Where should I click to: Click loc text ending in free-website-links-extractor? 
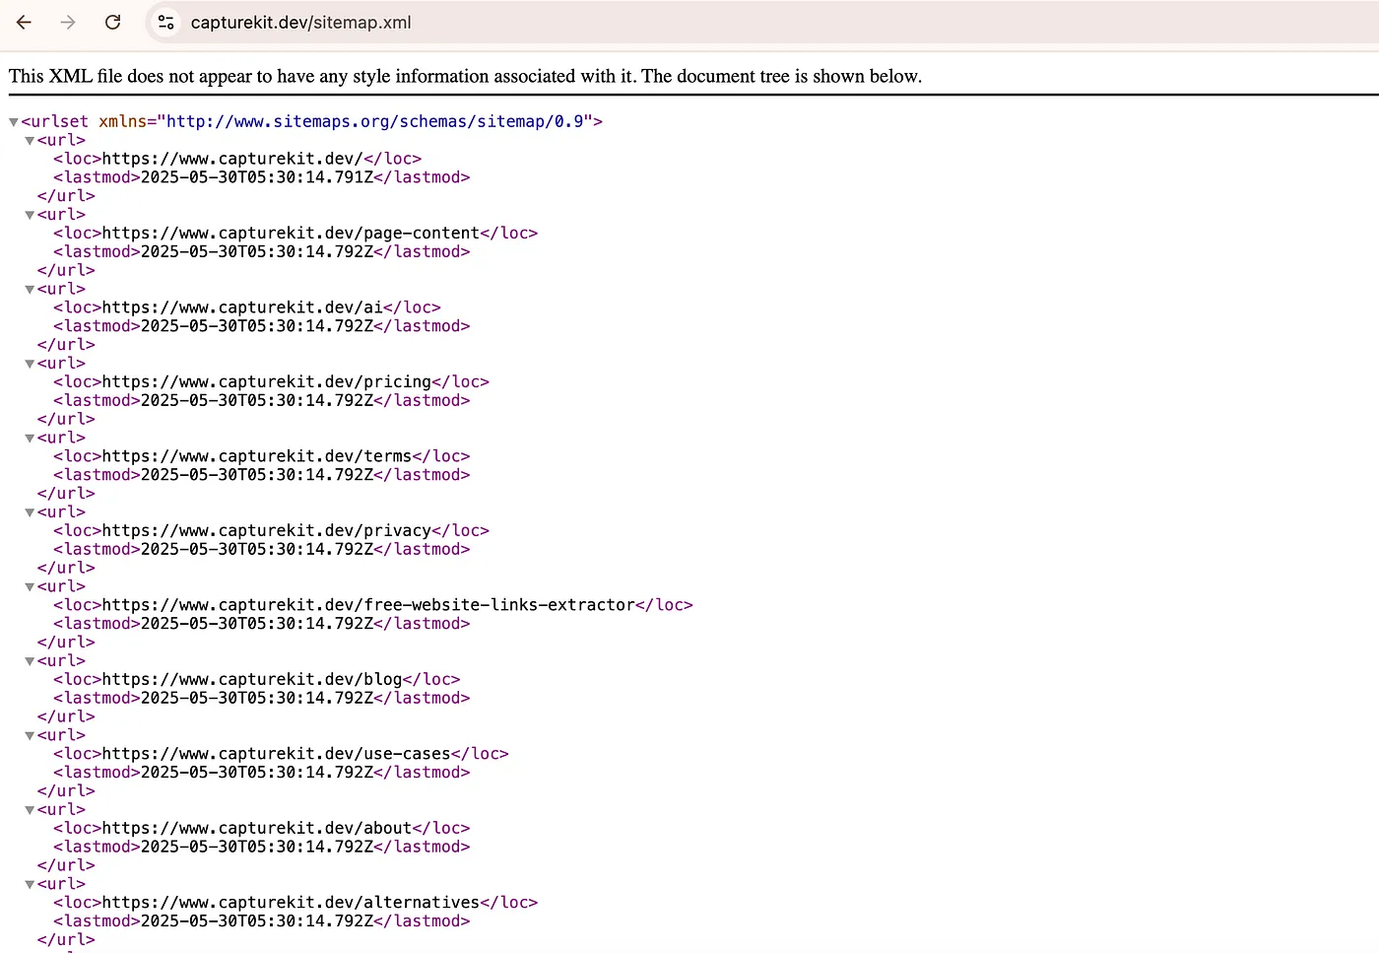pyautogui.click(x=368, y=605)
